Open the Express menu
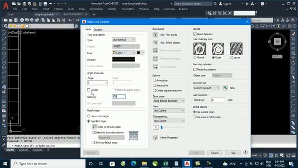 point(183,9)
